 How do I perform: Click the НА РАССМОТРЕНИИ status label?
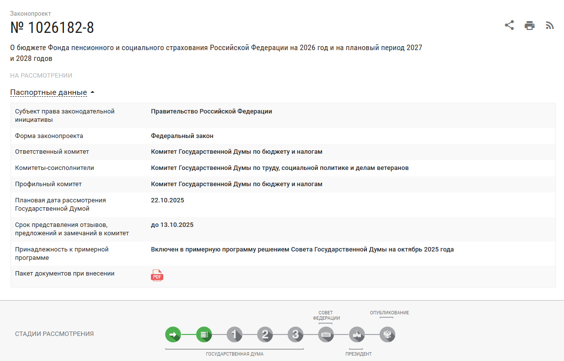tap(41, 75)
